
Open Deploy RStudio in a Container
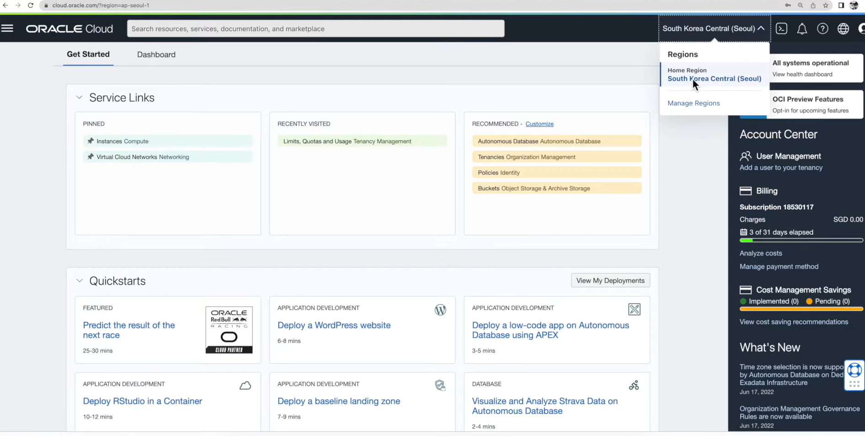tap(142, 401)
